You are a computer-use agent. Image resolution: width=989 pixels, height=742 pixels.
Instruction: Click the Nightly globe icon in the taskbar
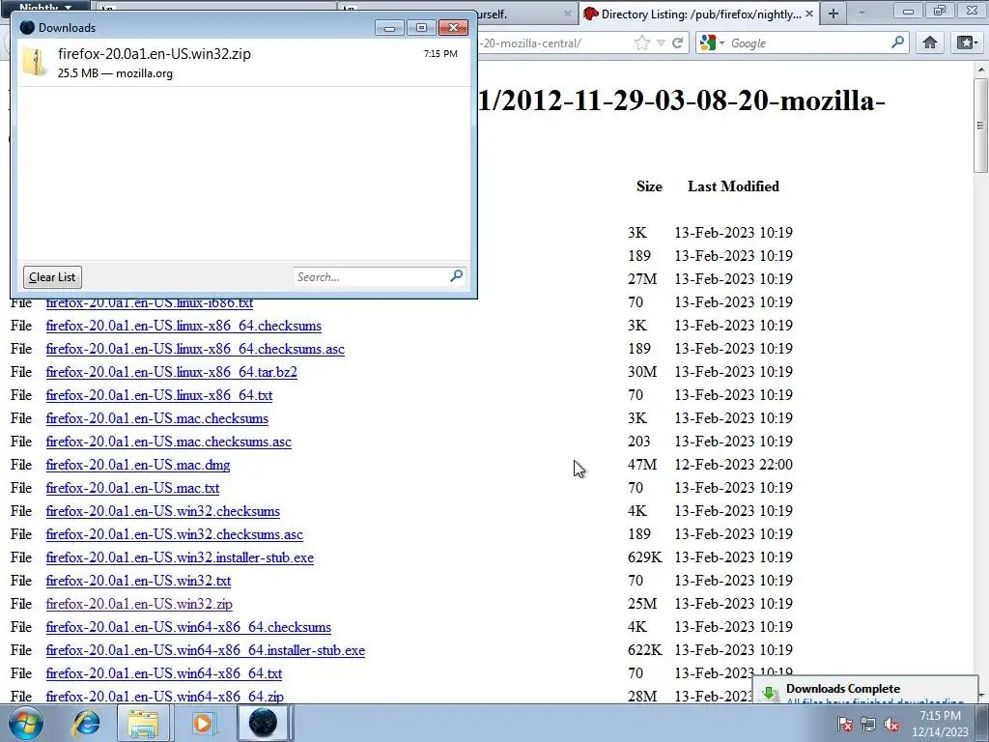point(263,723)
